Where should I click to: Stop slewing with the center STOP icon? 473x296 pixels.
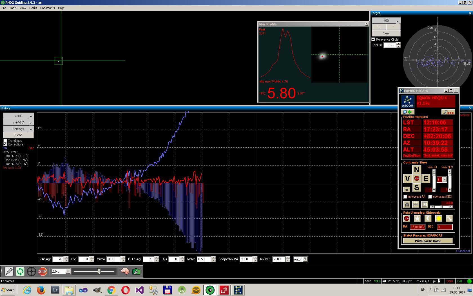coord(417,178)
